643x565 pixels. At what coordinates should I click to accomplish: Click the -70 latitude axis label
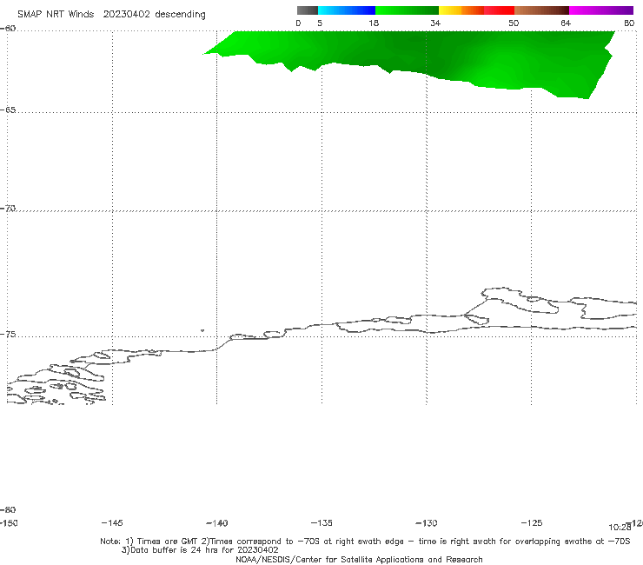point(8,209)
